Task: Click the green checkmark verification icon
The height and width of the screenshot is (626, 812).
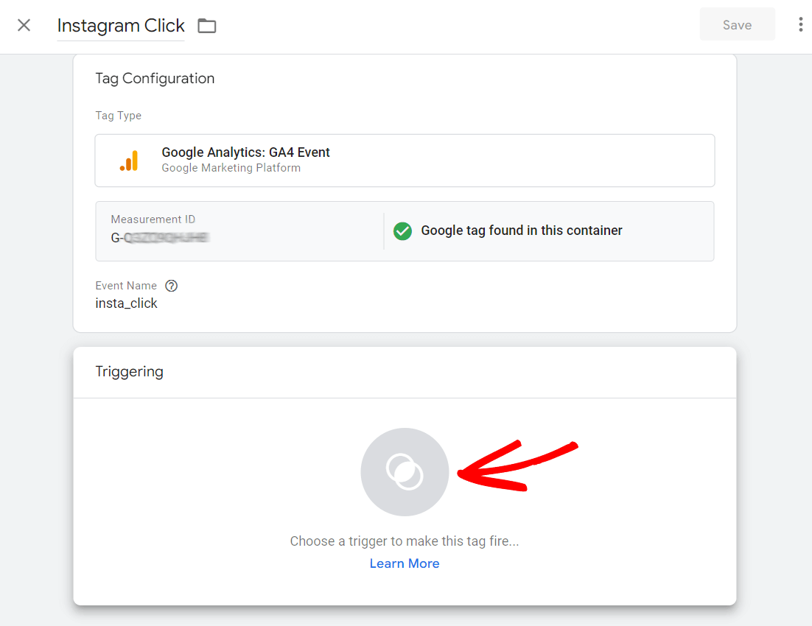Action: [402, 231]
